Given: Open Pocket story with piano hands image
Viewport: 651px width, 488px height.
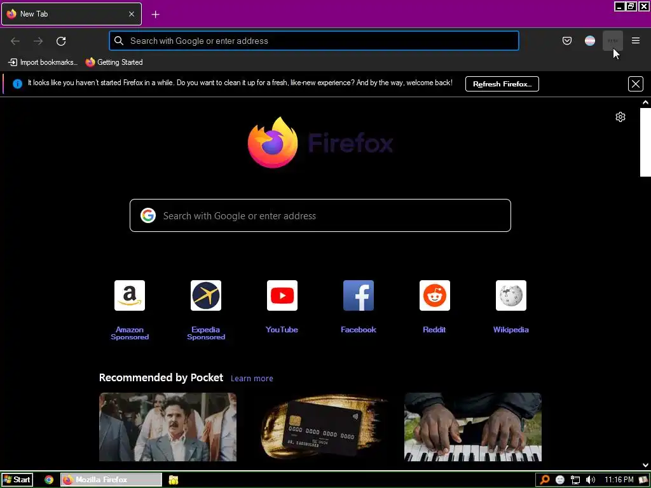Looking at the screenshot, I should coord(473,427).
